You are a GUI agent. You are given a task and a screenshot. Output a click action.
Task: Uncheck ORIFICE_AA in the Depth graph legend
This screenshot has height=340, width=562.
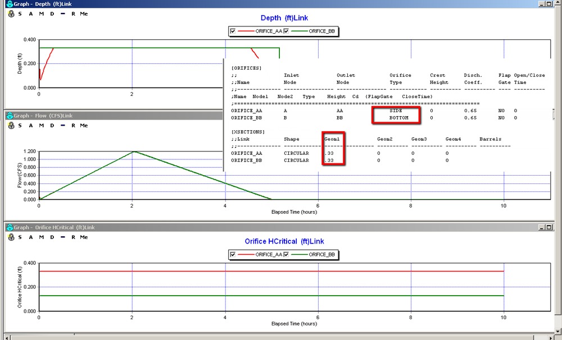click(x=232, y=30)
